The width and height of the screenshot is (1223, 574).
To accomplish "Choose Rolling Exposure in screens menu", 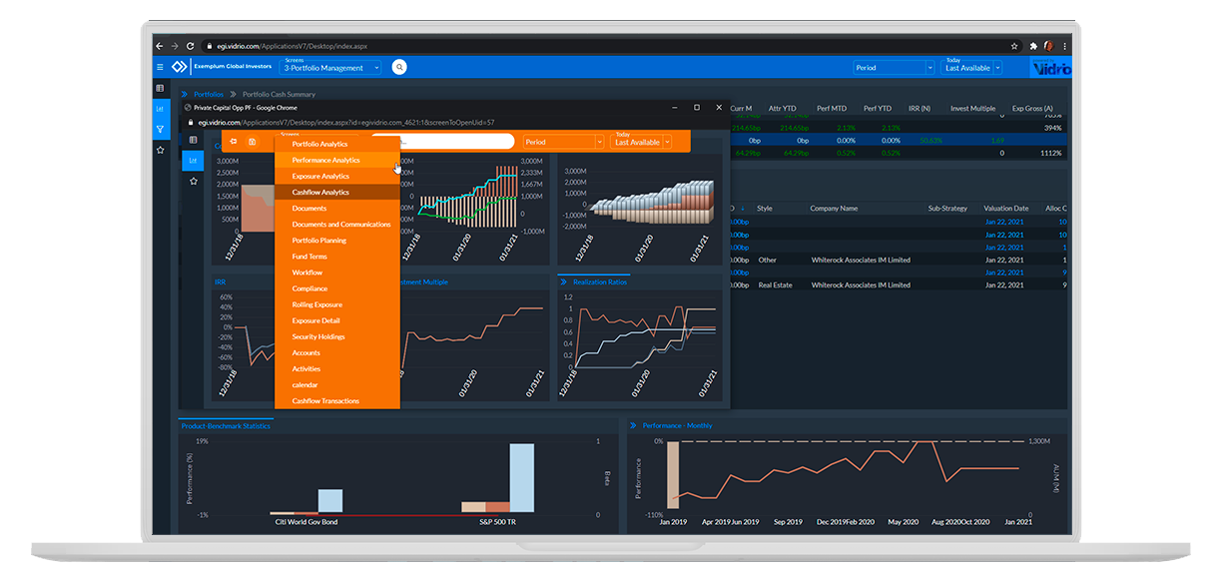I will pos(337,304).
